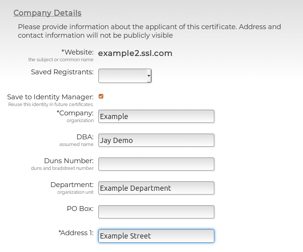Open the Saved Registrants dropdown
303x252 pixels.
[125, 75]
